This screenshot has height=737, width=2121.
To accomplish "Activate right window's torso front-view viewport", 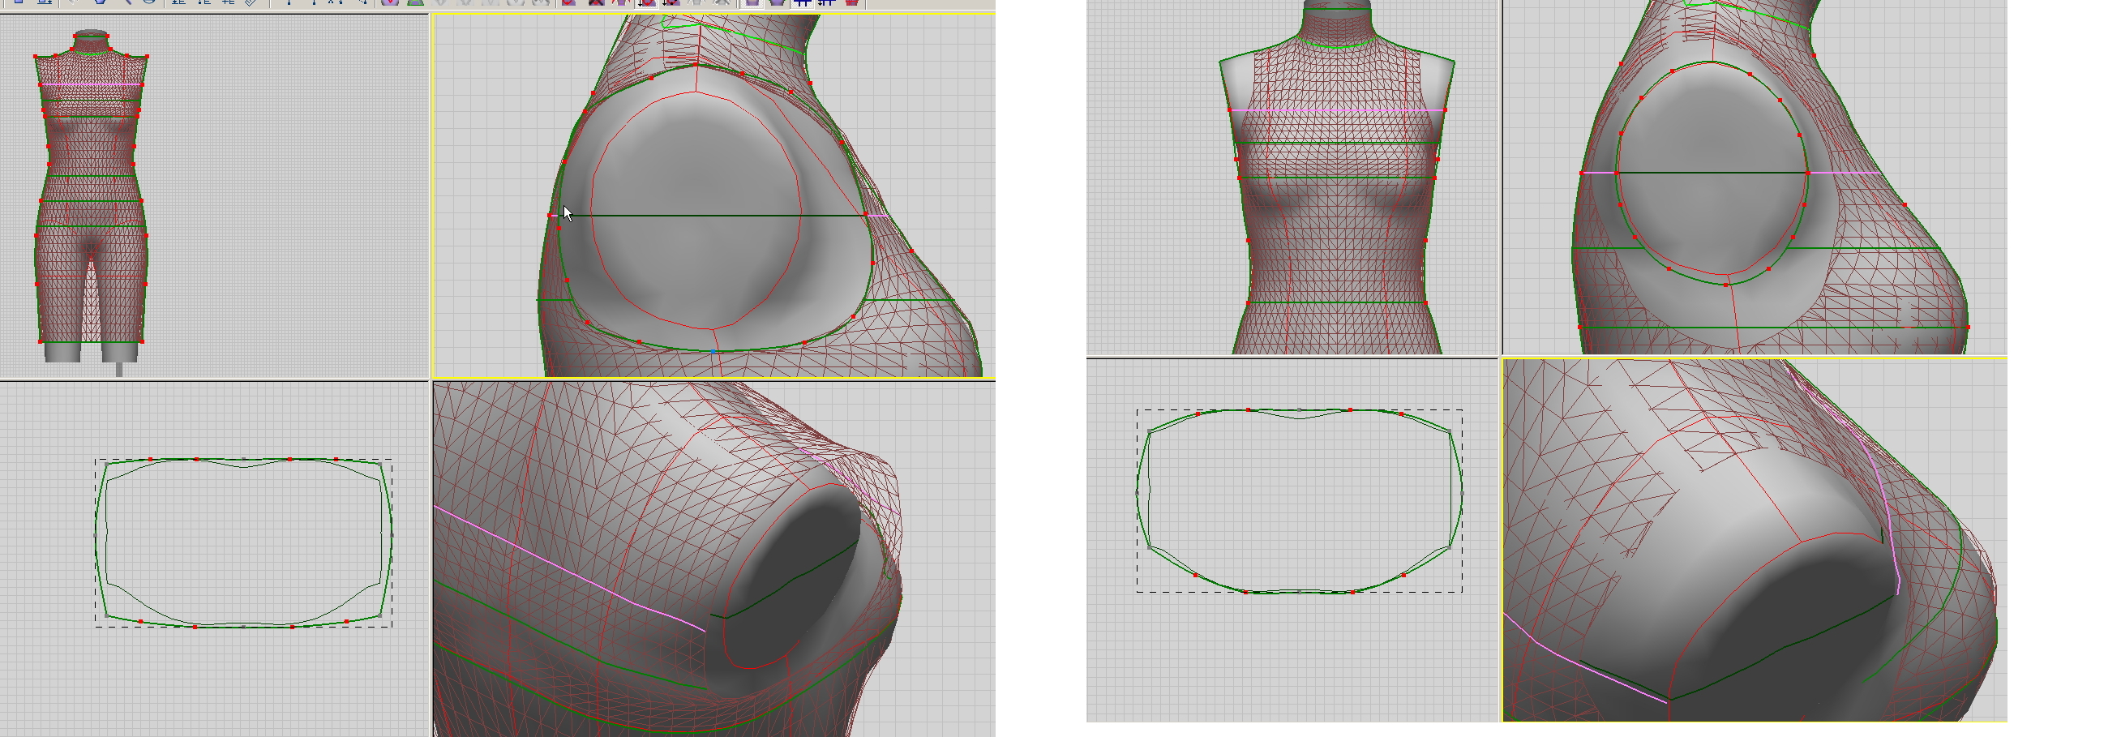I will point(1292,177).
